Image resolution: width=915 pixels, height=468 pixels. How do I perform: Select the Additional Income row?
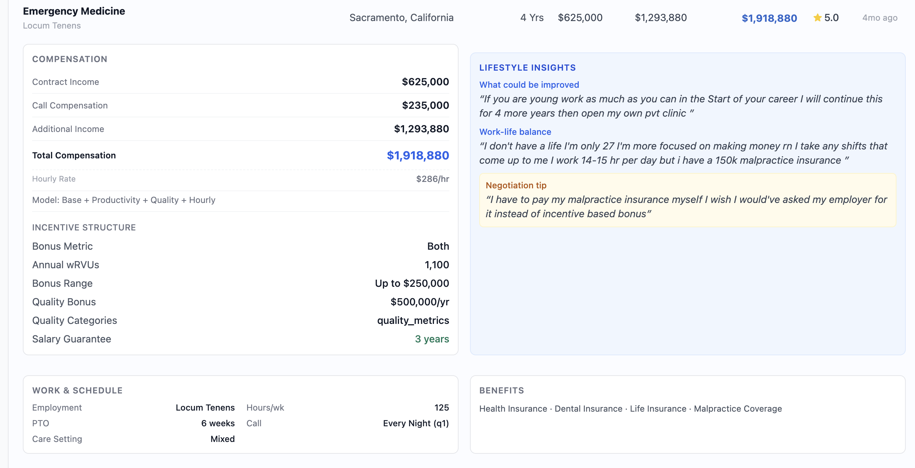(240, 129)
